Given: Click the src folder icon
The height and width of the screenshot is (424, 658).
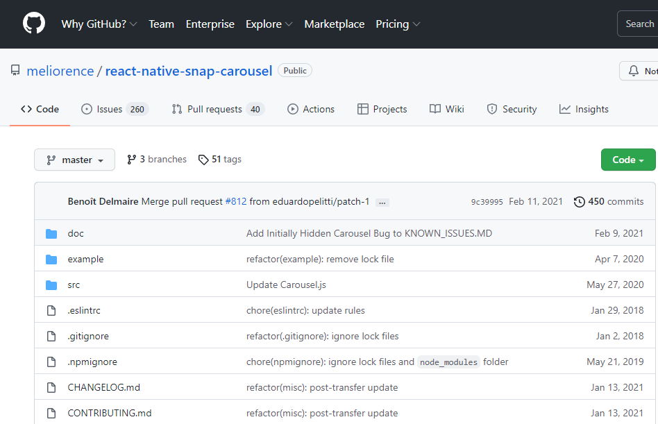Looking at the screenshot, I should coord(51,285).
